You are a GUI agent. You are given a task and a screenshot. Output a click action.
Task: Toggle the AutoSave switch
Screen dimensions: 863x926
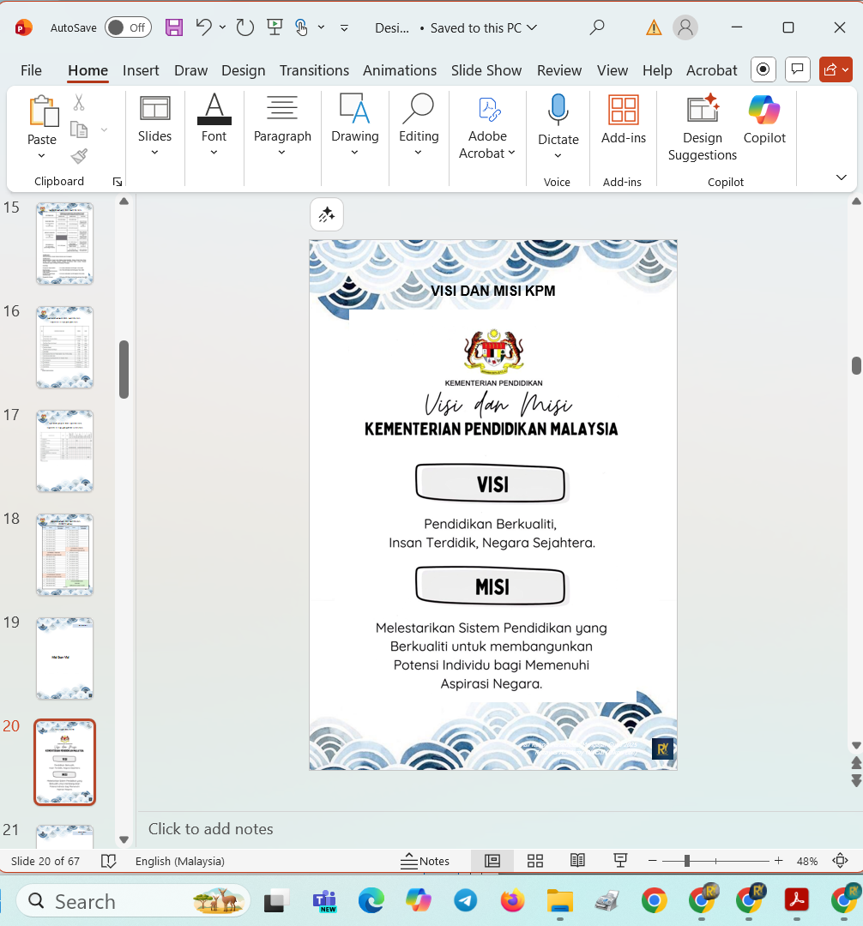(x=128, y=27)
